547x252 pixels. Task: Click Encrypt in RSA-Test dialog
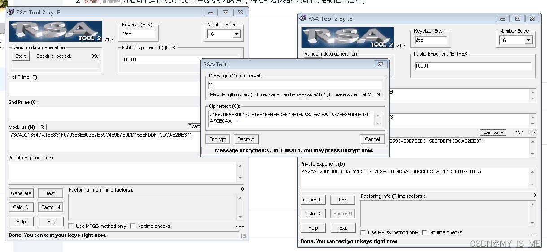coord(218,139)
